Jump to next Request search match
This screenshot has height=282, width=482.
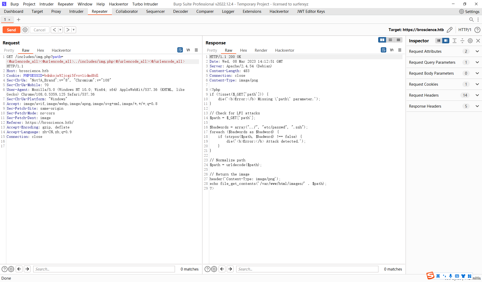27,269
